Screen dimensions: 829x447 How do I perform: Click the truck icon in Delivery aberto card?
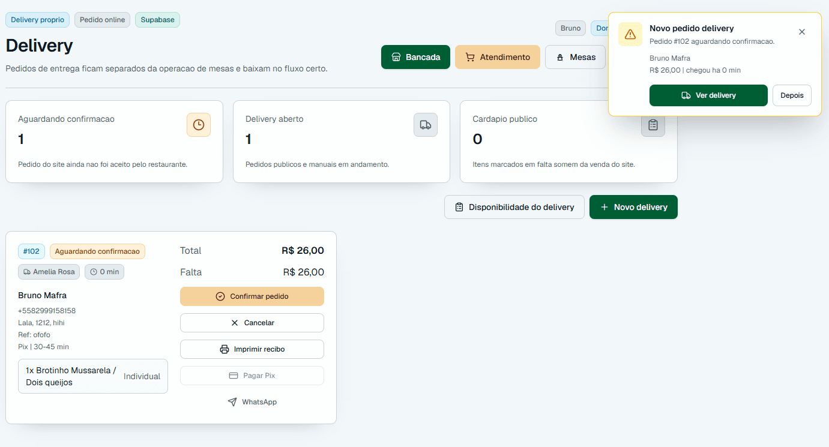[x=426, y=125]
